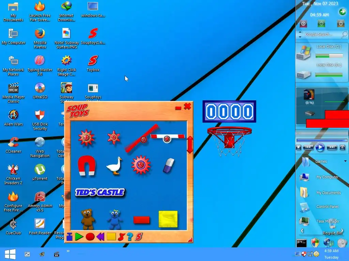Pick the small red star toy

coord(114,138)
